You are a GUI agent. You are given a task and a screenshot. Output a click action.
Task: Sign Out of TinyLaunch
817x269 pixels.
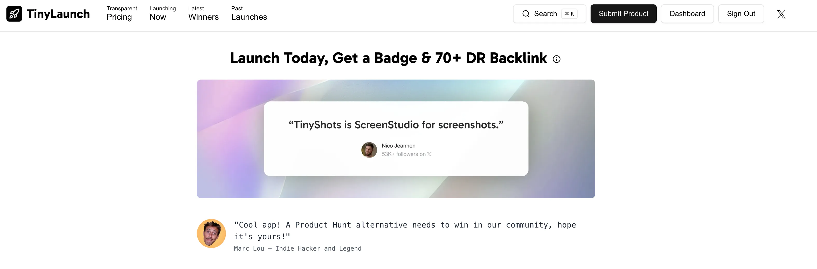(741, 14)
